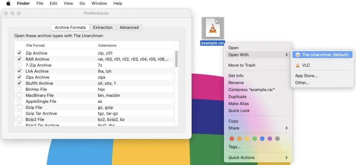Switch to the Archive Formats tab
The width and height of the screenshot is (356, 165).
click(70, 28)
